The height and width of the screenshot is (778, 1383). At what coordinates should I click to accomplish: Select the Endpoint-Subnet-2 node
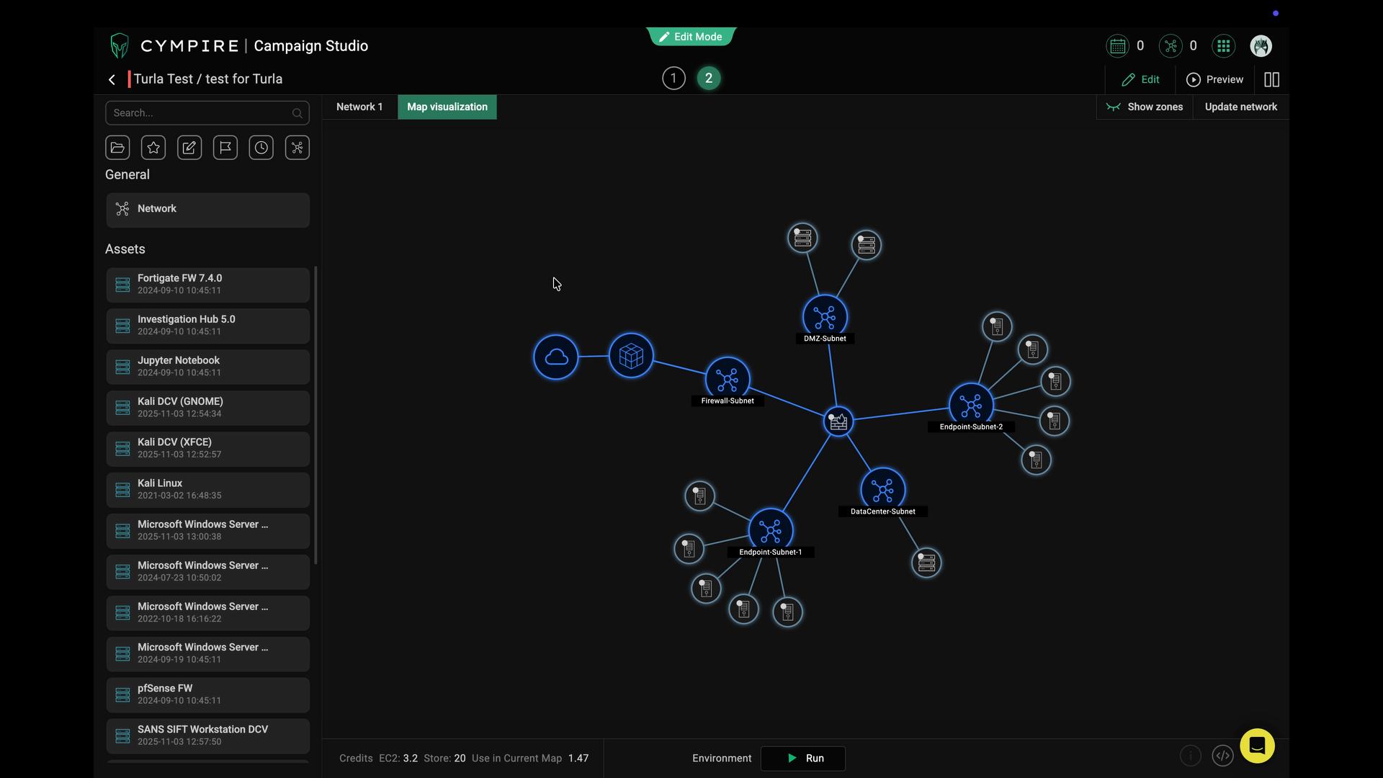[x=971, y=406]
